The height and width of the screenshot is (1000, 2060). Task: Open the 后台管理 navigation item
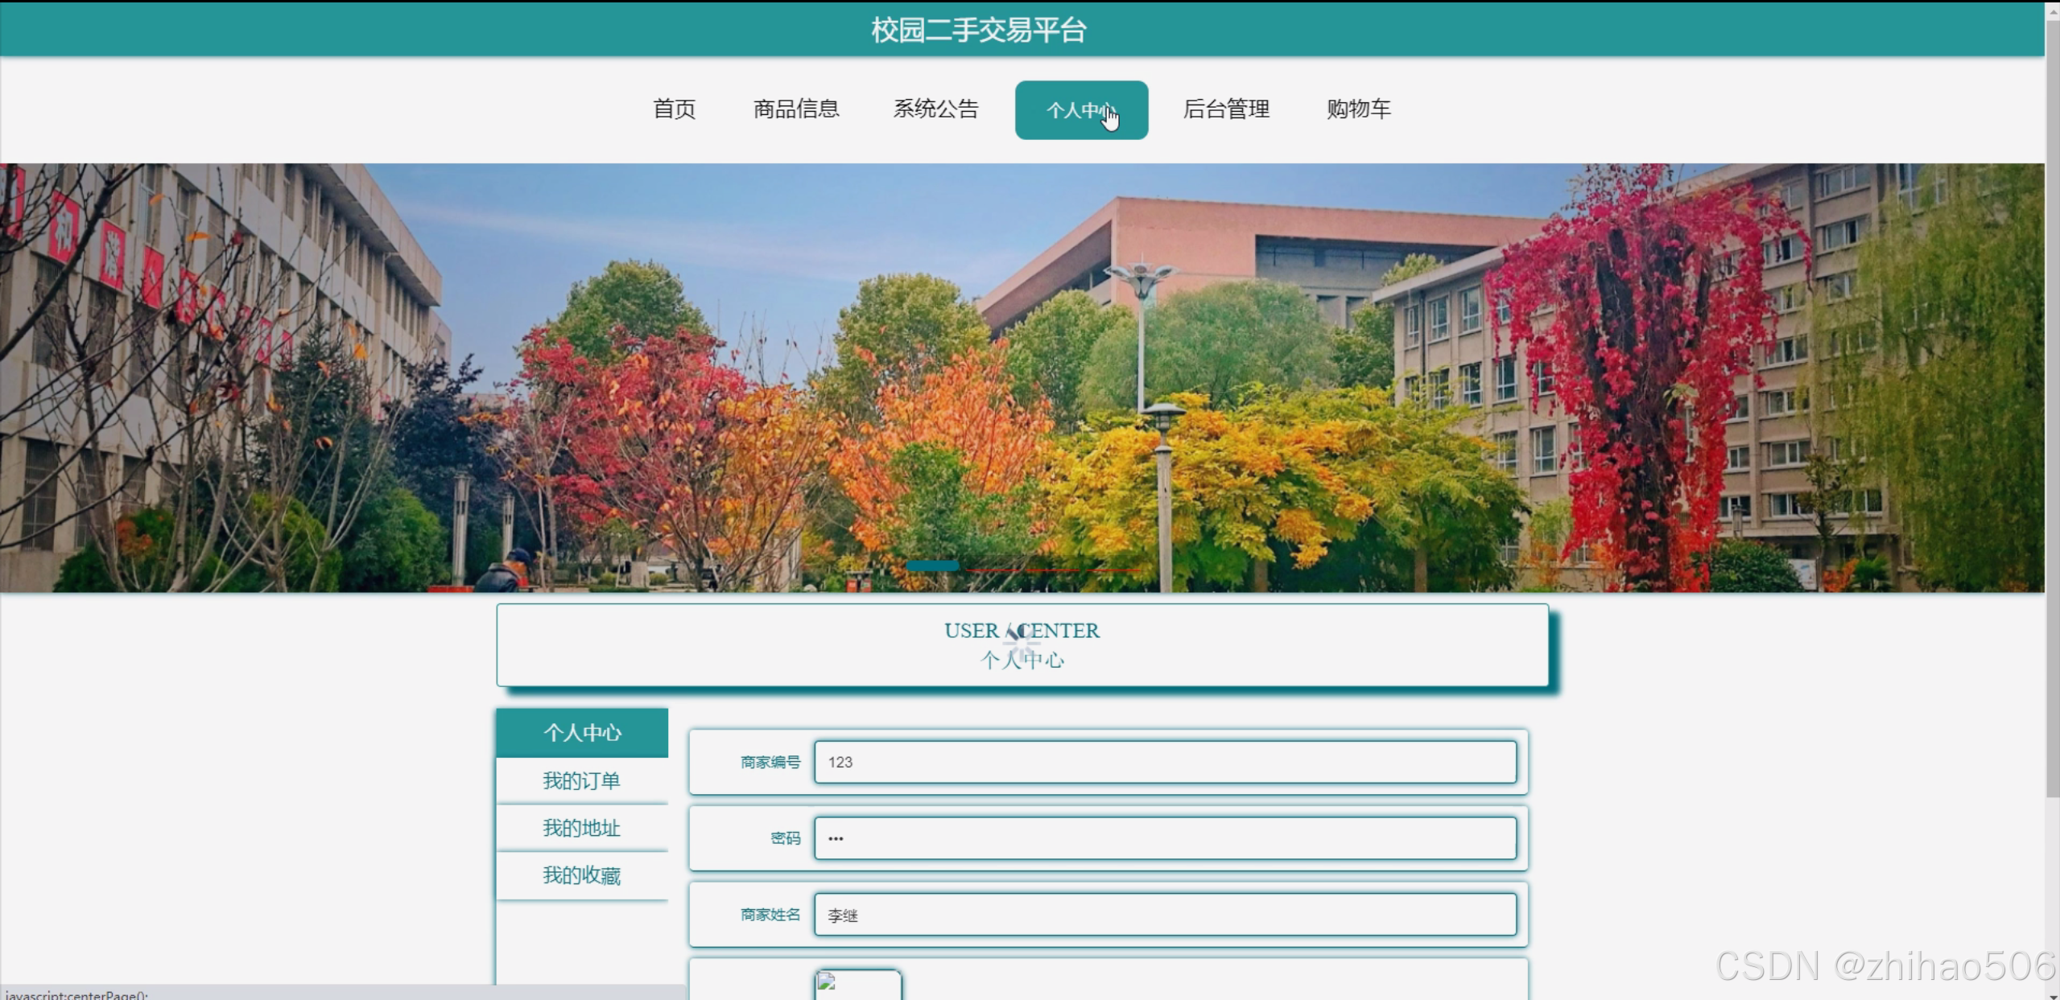coord(1226,109)
